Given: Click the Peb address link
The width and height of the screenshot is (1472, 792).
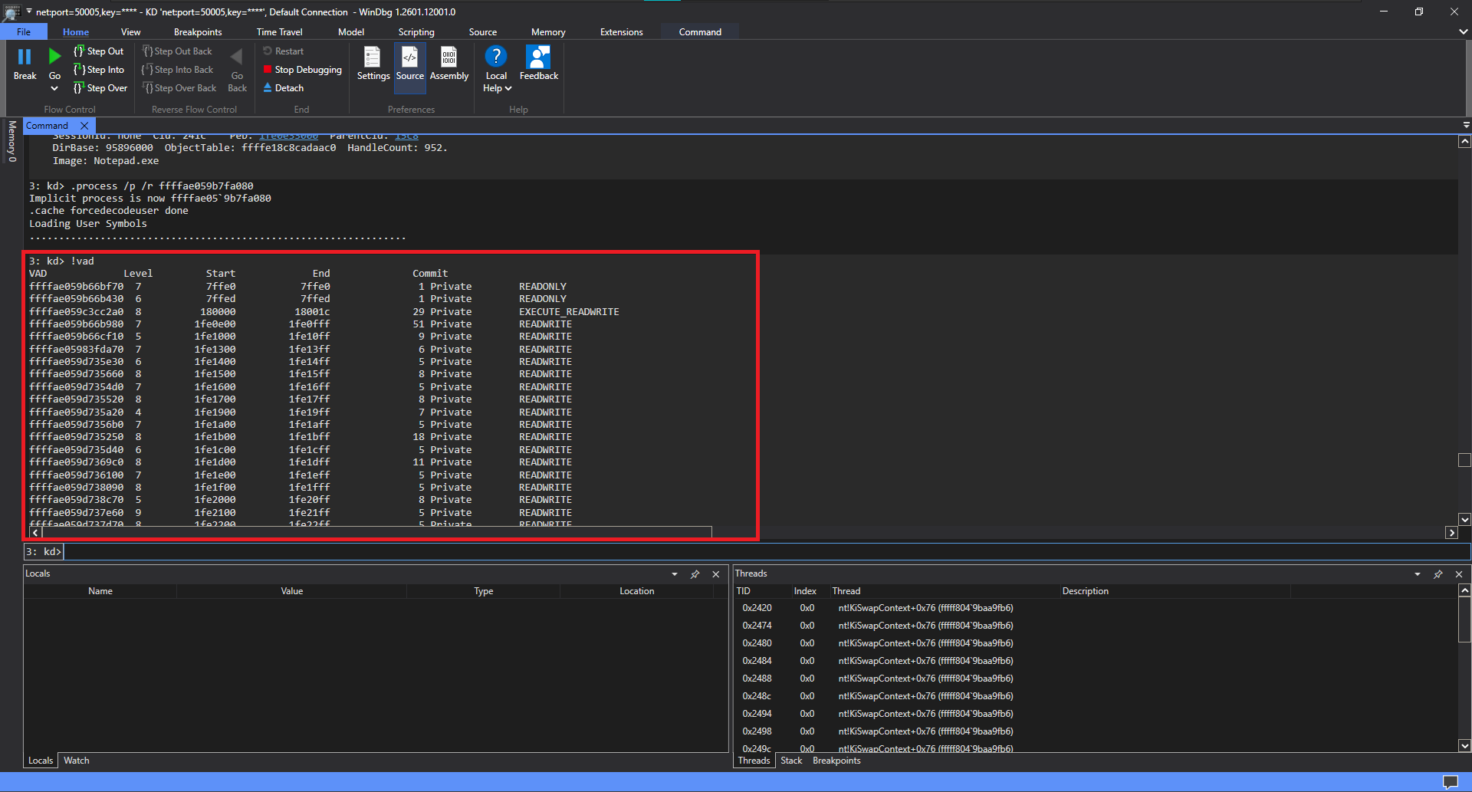Looking at the screenshot, I should (288, 136).
